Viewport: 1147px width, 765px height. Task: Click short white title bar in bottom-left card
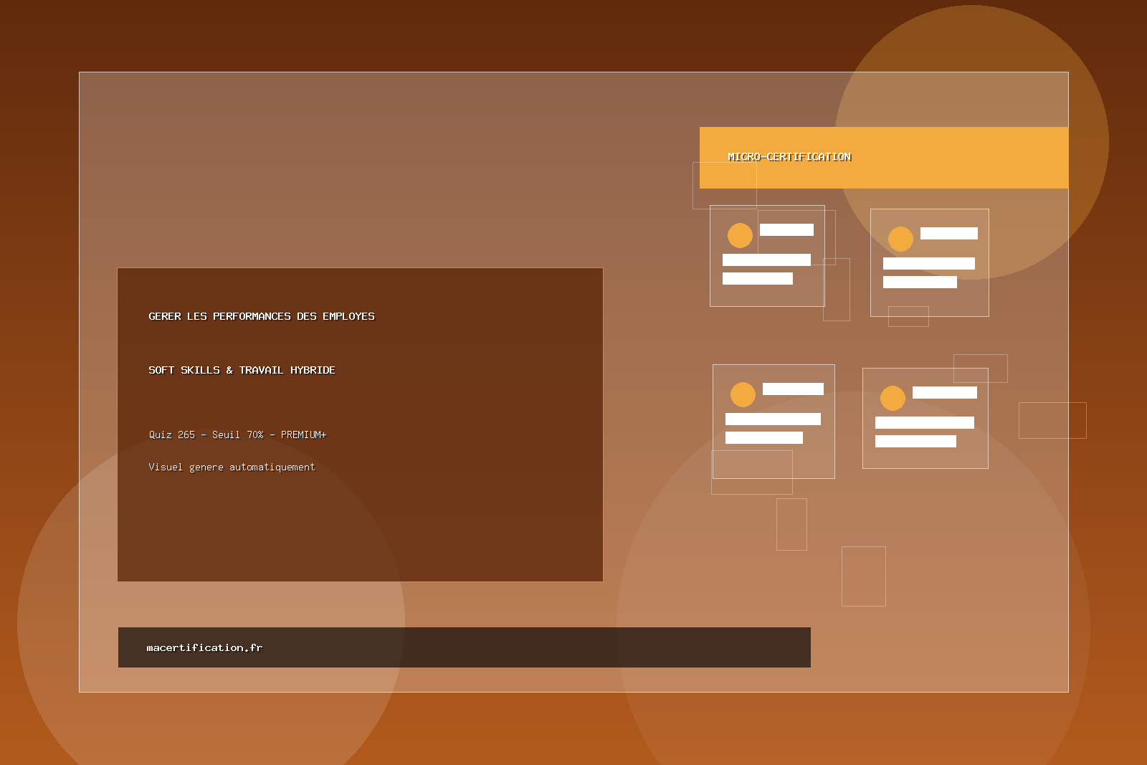[793, 389]
